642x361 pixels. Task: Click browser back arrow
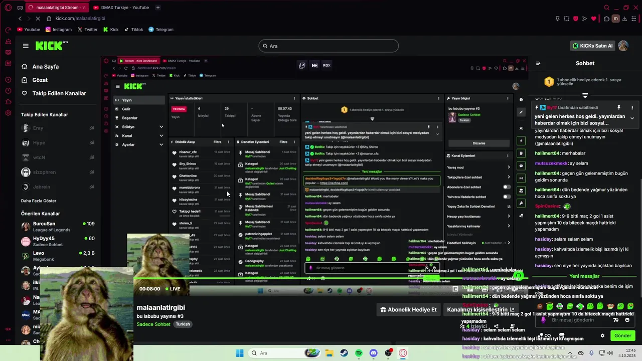point(20,19)
